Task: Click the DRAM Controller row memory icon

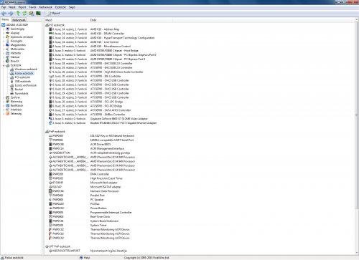Action: (x=50, y=34)
